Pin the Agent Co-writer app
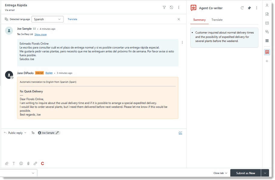This screenshot has width=275, height=180. 249,8
